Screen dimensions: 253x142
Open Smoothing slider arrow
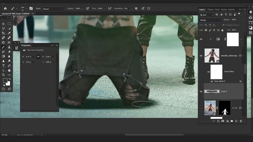131,9
